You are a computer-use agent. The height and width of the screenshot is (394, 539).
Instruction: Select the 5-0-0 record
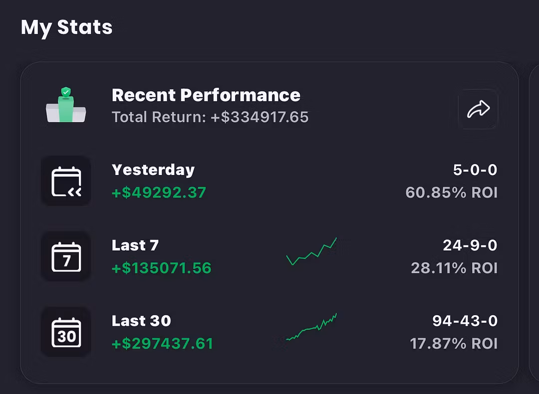(475, 170)
